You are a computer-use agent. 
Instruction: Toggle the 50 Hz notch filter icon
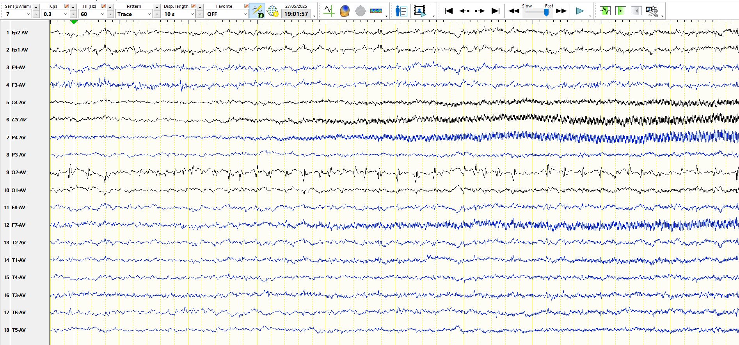258,11
